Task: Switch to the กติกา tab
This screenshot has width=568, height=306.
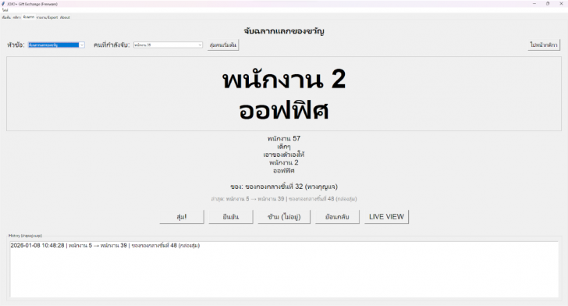Action: 16,17
